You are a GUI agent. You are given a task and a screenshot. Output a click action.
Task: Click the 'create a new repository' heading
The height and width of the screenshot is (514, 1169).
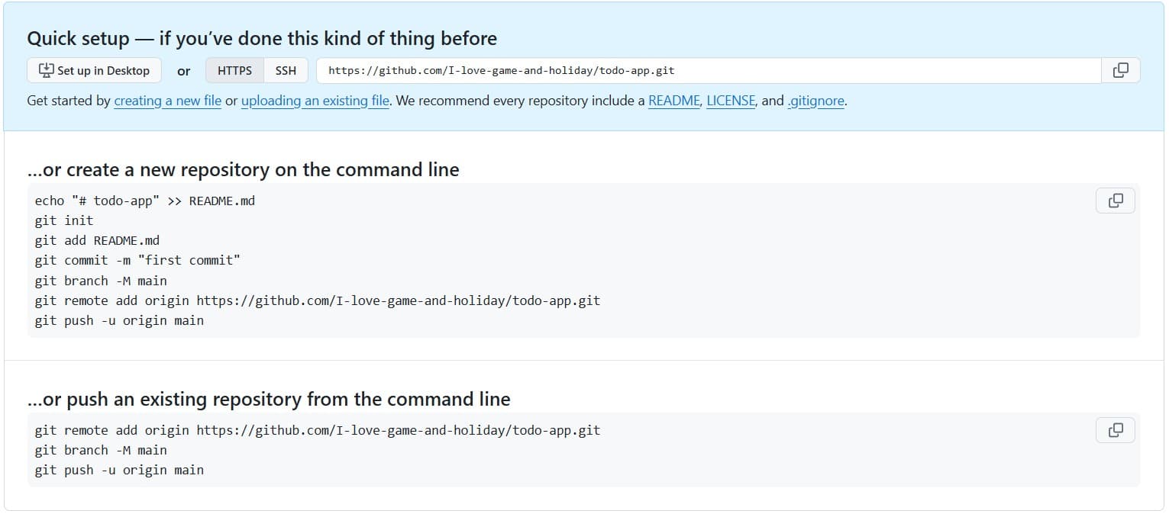pyautogui.click(x=243, y=169)
